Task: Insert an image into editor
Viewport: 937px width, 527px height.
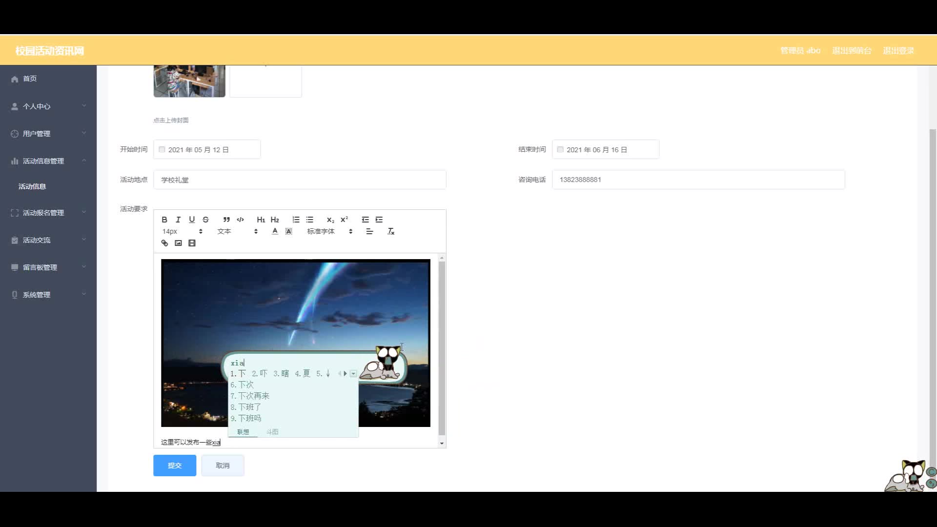Action: click(178, 243)
